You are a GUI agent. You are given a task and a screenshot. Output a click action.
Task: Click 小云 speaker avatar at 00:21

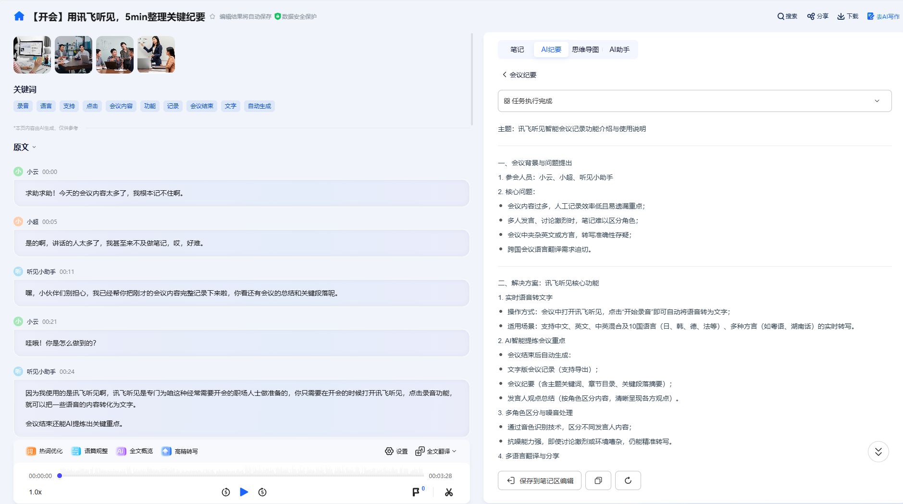18,321
